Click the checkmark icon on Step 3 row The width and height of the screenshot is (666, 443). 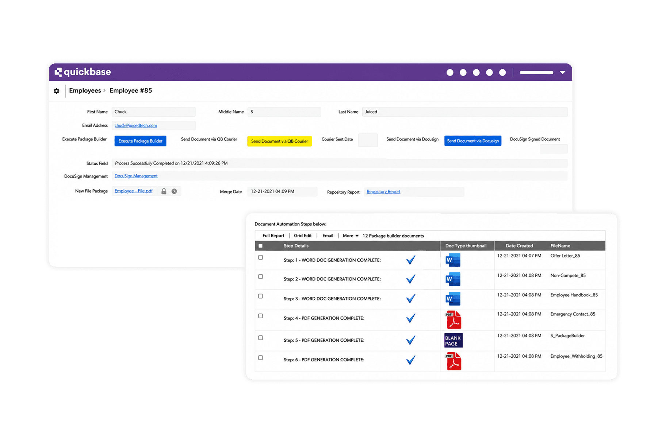pyautogui.click(x=411, y=299)
